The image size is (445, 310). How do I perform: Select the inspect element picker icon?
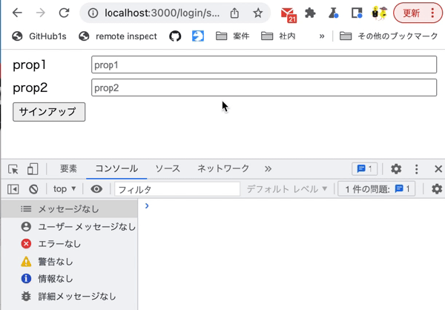13,169
